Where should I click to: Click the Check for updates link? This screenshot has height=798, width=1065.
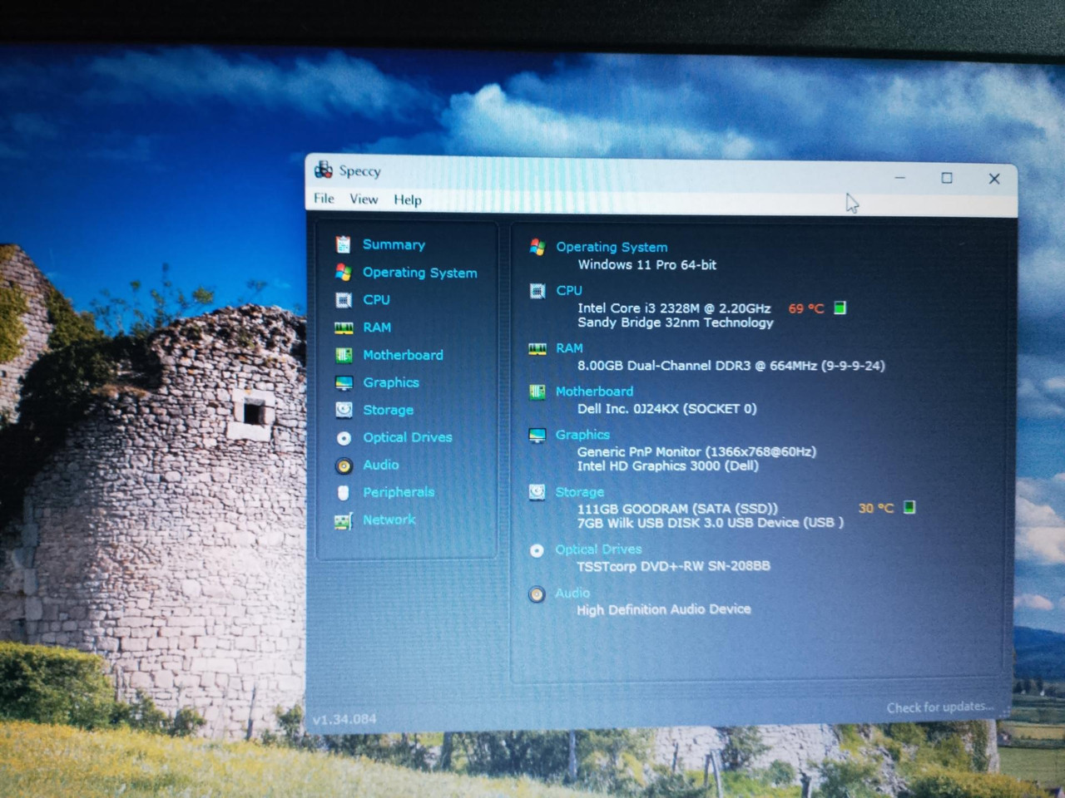[939, 707]
